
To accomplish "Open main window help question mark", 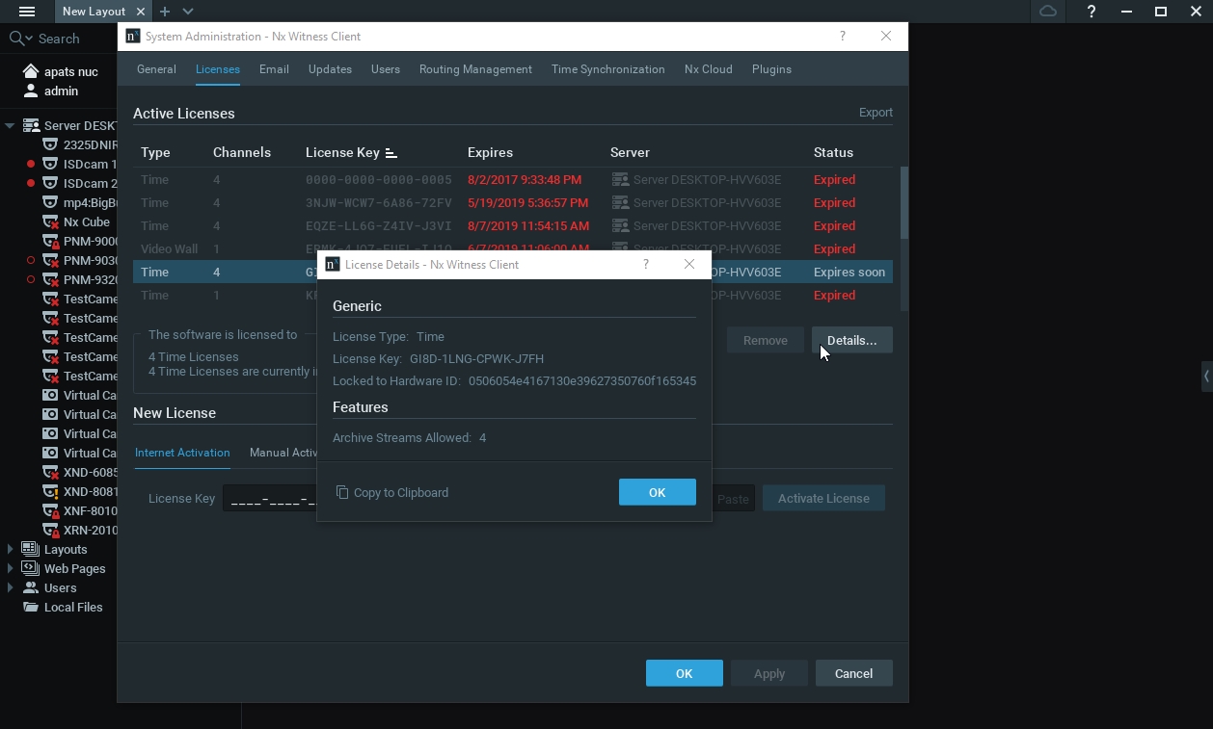I will pos(1091,12).
